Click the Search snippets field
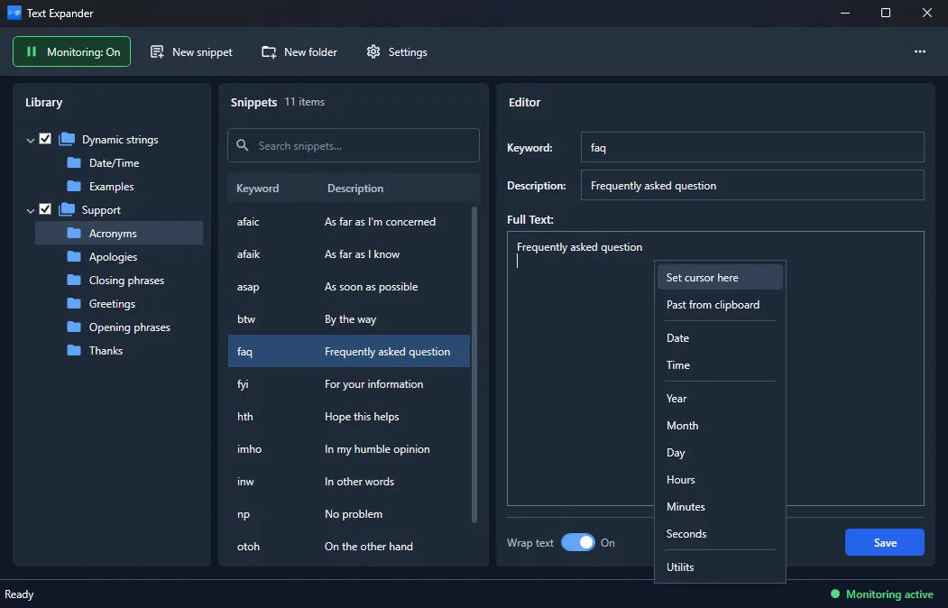Image resolution: width=948 pixels, height=608 pixels. [x=354, y=145]
